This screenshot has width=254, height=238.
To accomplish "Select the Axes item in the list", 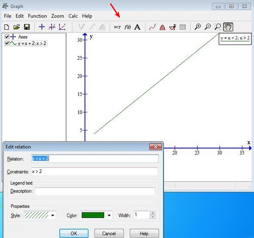I will pyautogui.click(x=23, y=37).
